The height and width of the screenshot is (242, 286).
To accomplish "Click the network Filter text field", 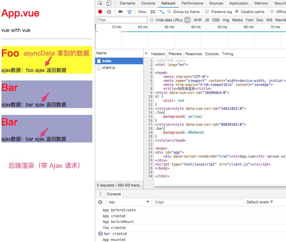I will pos(122,20).
